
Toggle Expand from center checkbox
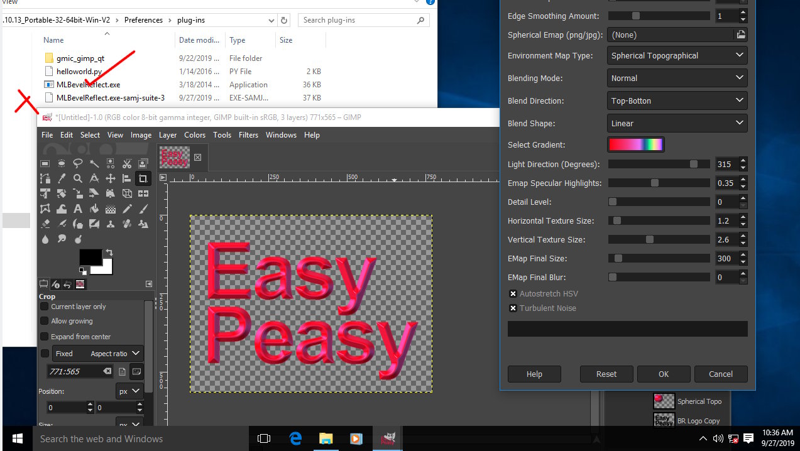click(x=45, y=337)
